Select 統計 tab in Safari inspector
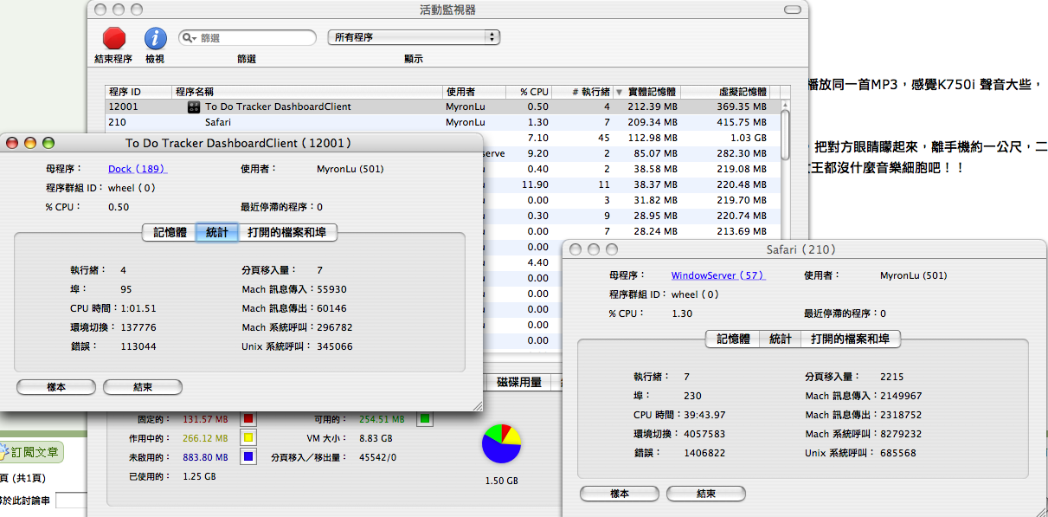 tap(781, 339)
